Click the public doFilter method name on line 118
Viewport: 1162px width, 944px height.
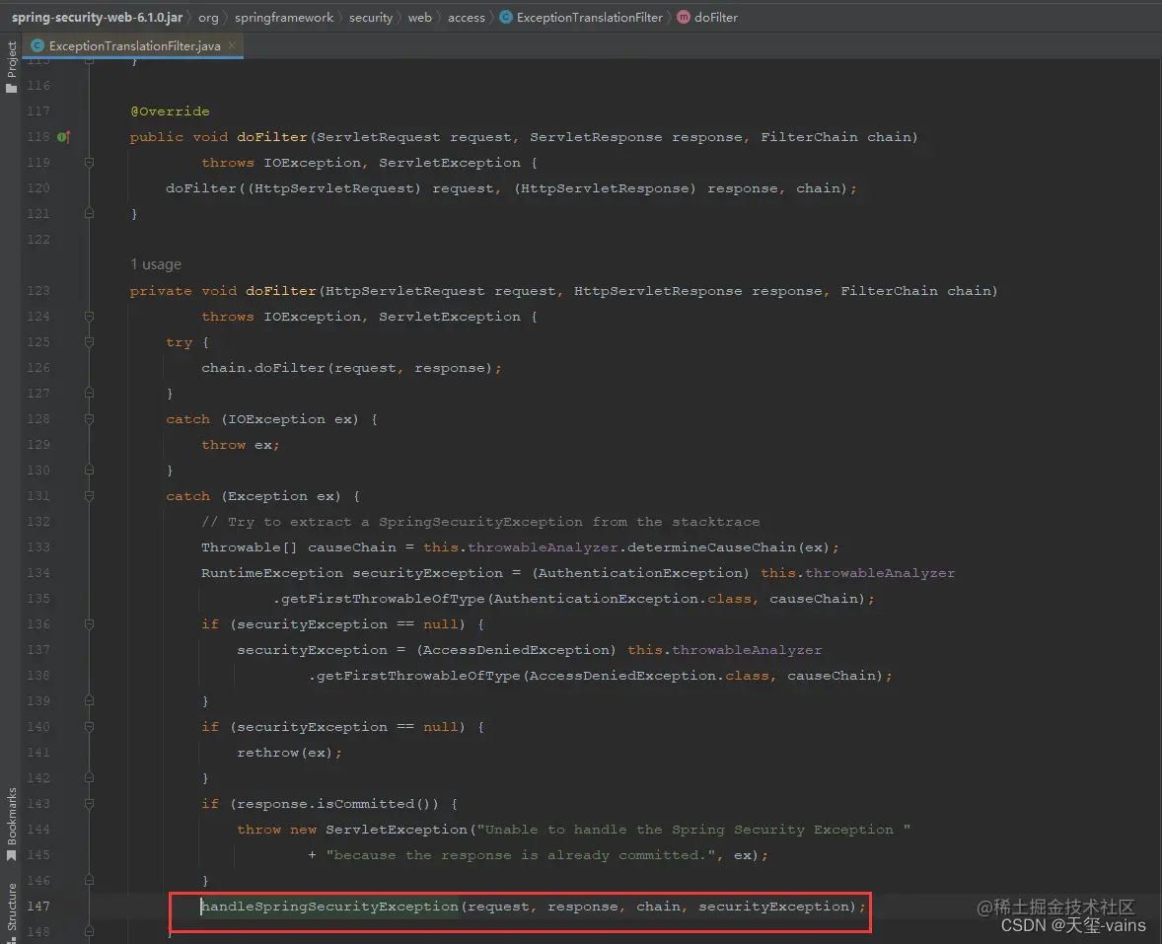(271, 136)
